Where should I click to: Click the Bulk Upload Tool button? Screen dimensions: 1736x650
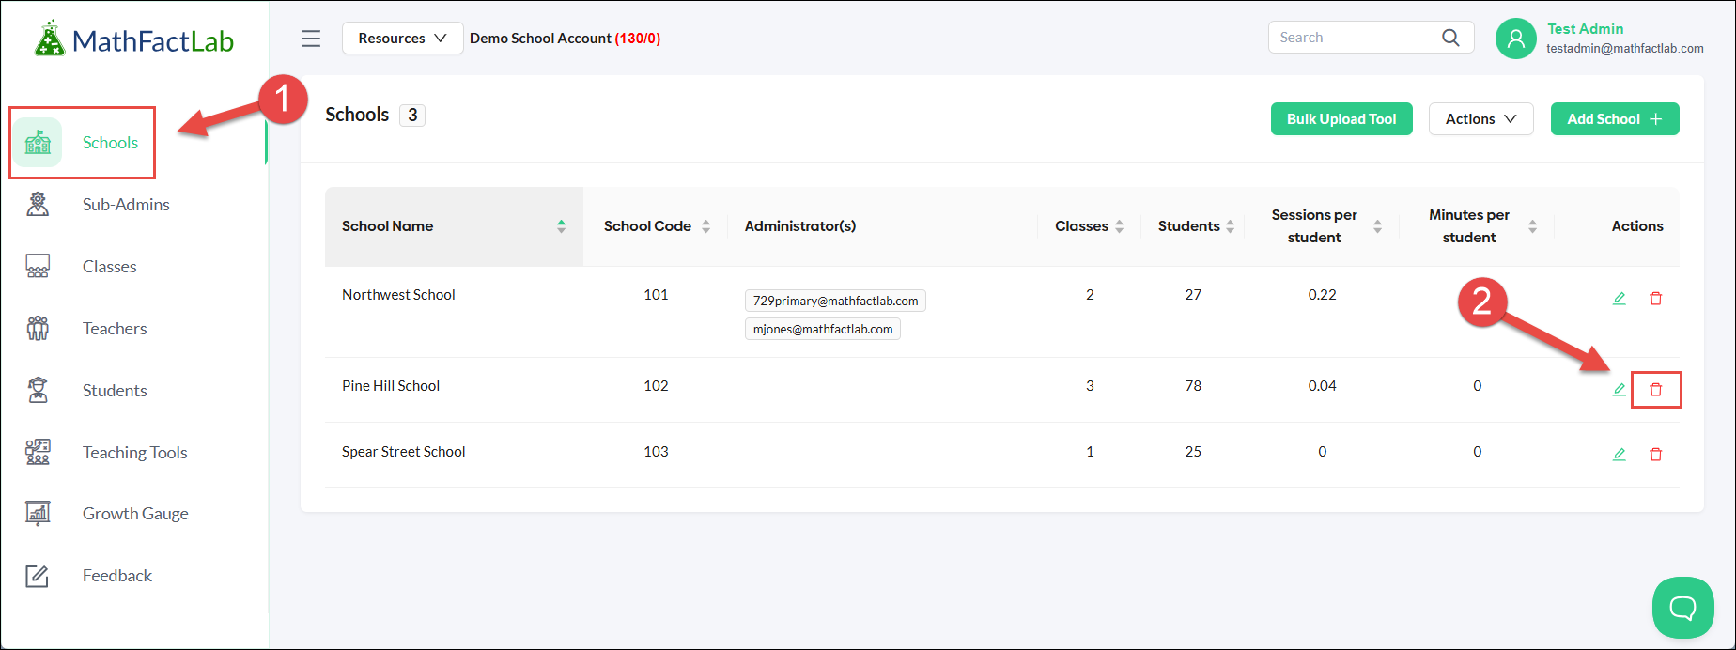pos(1341,119)
